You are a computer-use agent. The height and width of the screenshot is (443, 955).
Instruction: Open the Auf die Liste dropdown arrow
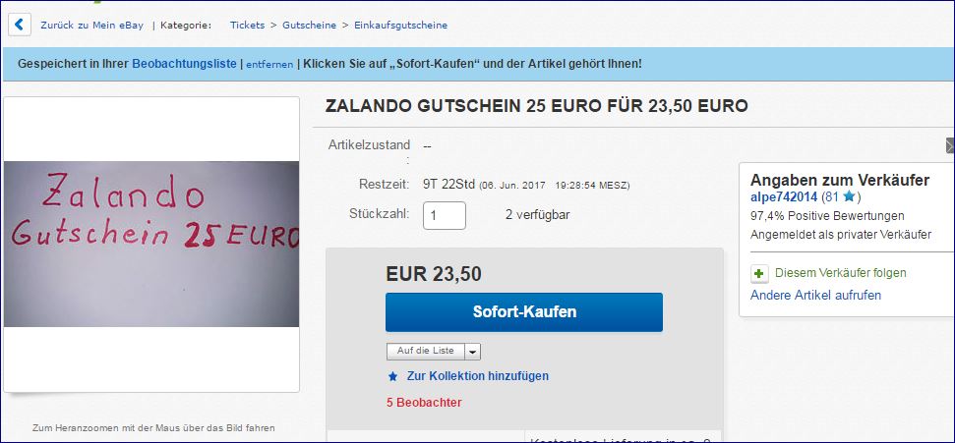(x=473, y=352)
